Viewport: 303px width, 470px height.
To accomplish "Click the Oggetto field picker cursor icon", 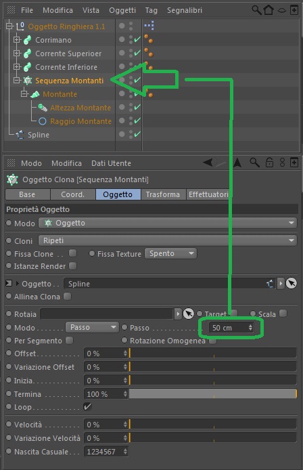I will pyautogui.click(x=292, y=283).
